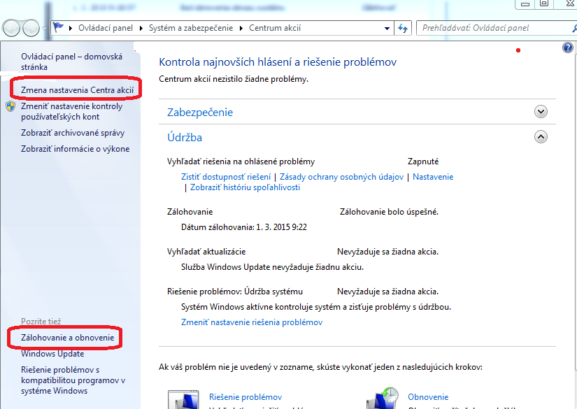Image resolution: width=577 pixels, height=409 pixels.
Task: Click the Obnovenie clock icon
Action: pyautogui.click(x=383, y=398)
